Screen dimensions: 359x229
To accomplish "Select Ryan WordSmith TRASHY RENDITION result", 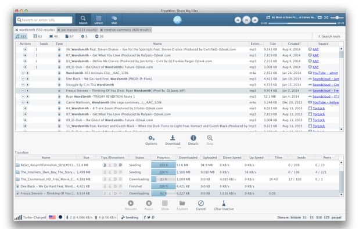I will [177, 96].
